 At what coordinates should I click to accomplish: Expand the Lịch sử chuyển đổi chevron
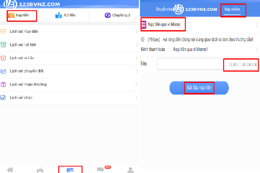(137, 71)
